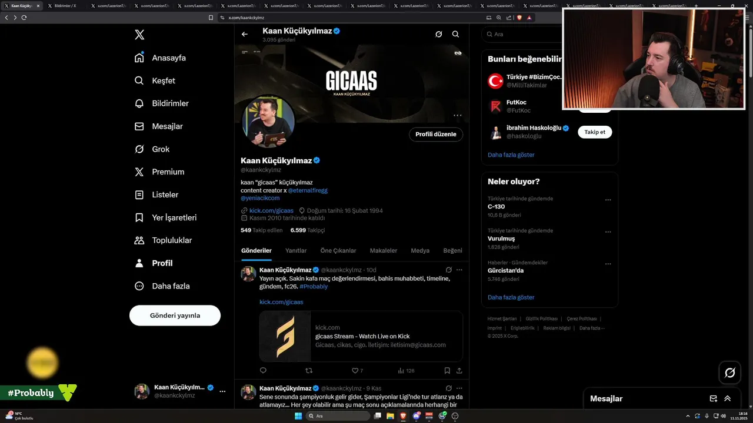Open the three-dot menu on the 9 Kas post

pyautogui.click(x=459, y=388)
